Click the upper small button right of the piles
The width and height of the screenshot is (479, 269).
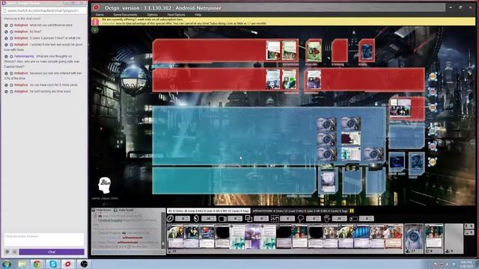coord(469,226)
